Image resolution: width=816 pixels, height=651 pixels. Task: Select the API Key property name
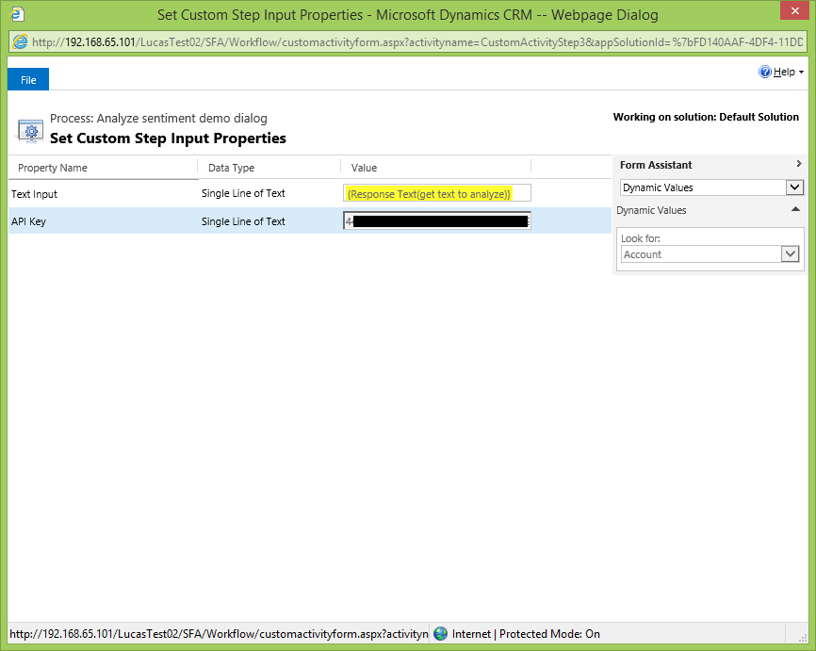[x=28, y=221]
